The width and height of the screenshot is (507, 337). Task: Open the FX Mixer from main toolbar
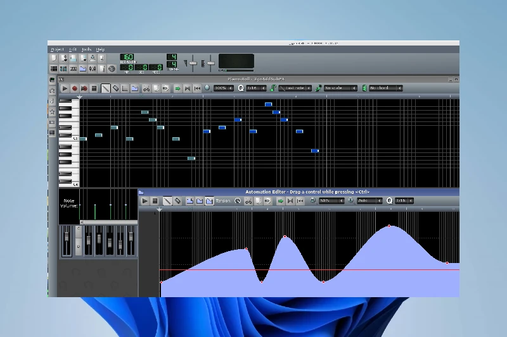pos(93,68)
